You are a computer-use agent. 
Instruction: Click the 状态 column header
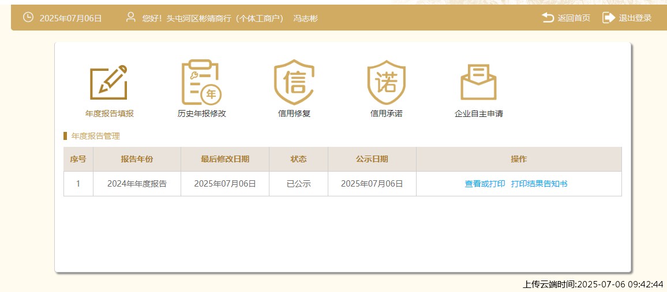(299, 159)
